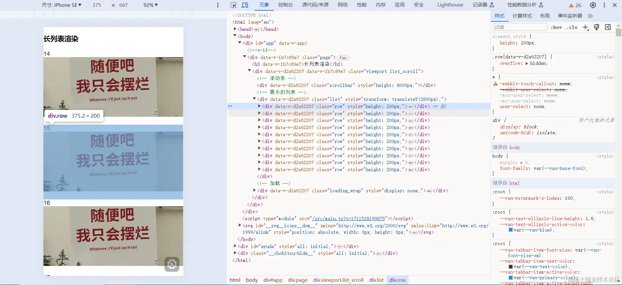Click the list image under item 14

click(x=113, y=87)
